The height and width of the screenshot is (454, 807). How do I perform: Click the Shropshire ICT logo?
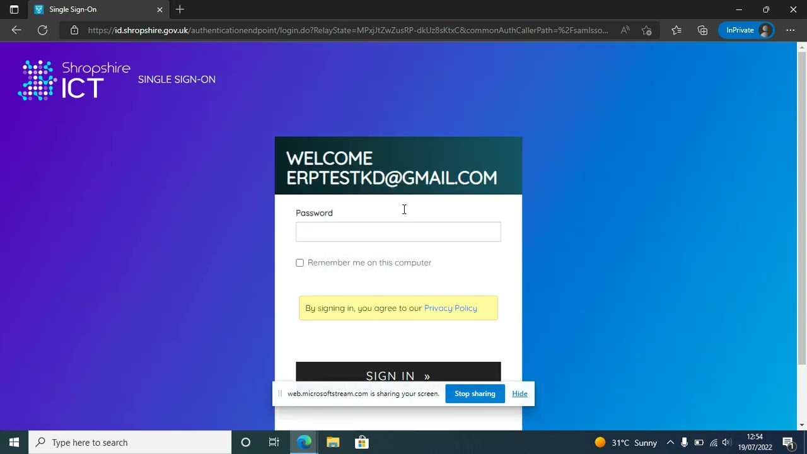pyautogui.click(x=74, y=80)
